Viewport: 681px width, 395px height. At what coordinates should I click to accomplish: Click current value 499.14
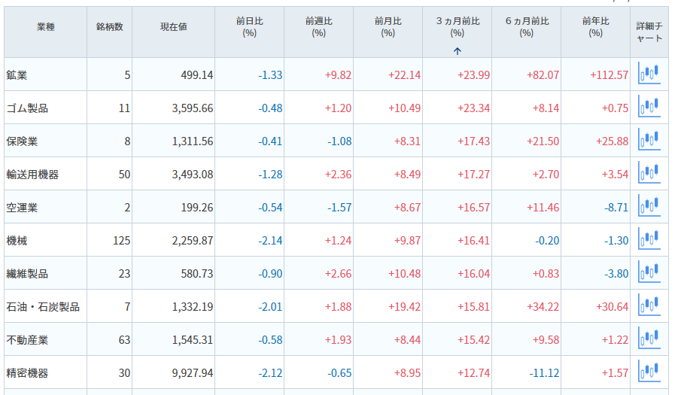tap(196, 75)
